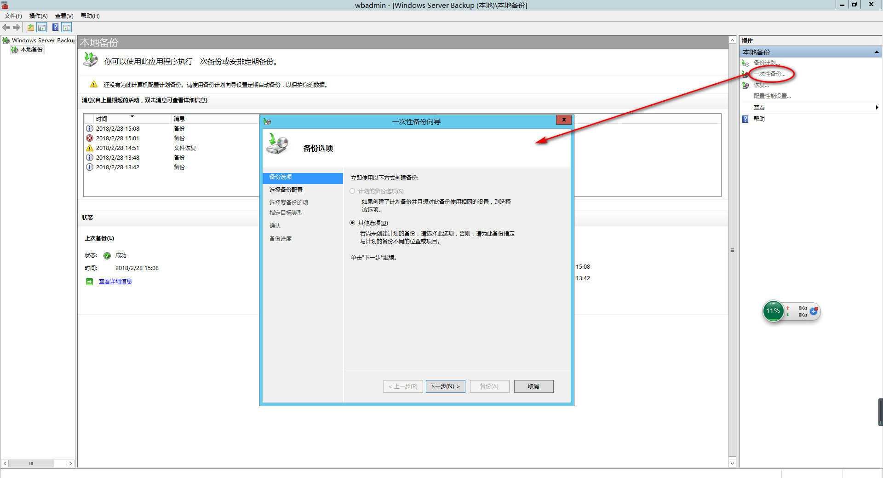Click the 备份计划 icon in actions pane
The image size is (883, 478).
click(745, 63)
